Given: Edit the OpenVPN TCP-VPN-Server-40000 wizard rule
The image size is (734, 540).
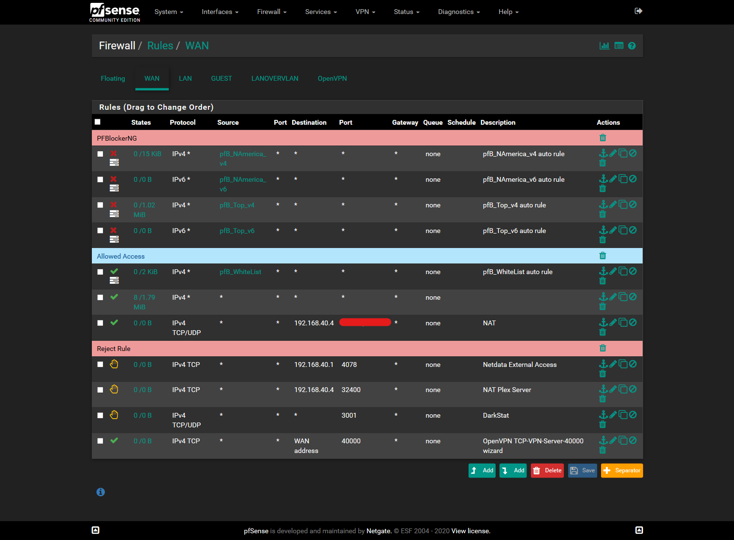Looking at the screenshot, I should coord(613,440).
